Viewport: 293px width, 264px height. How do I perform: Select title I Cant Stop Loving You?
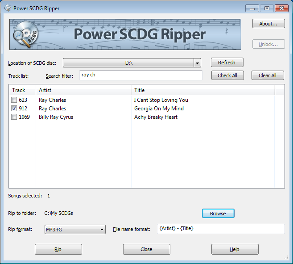(161, 100)
